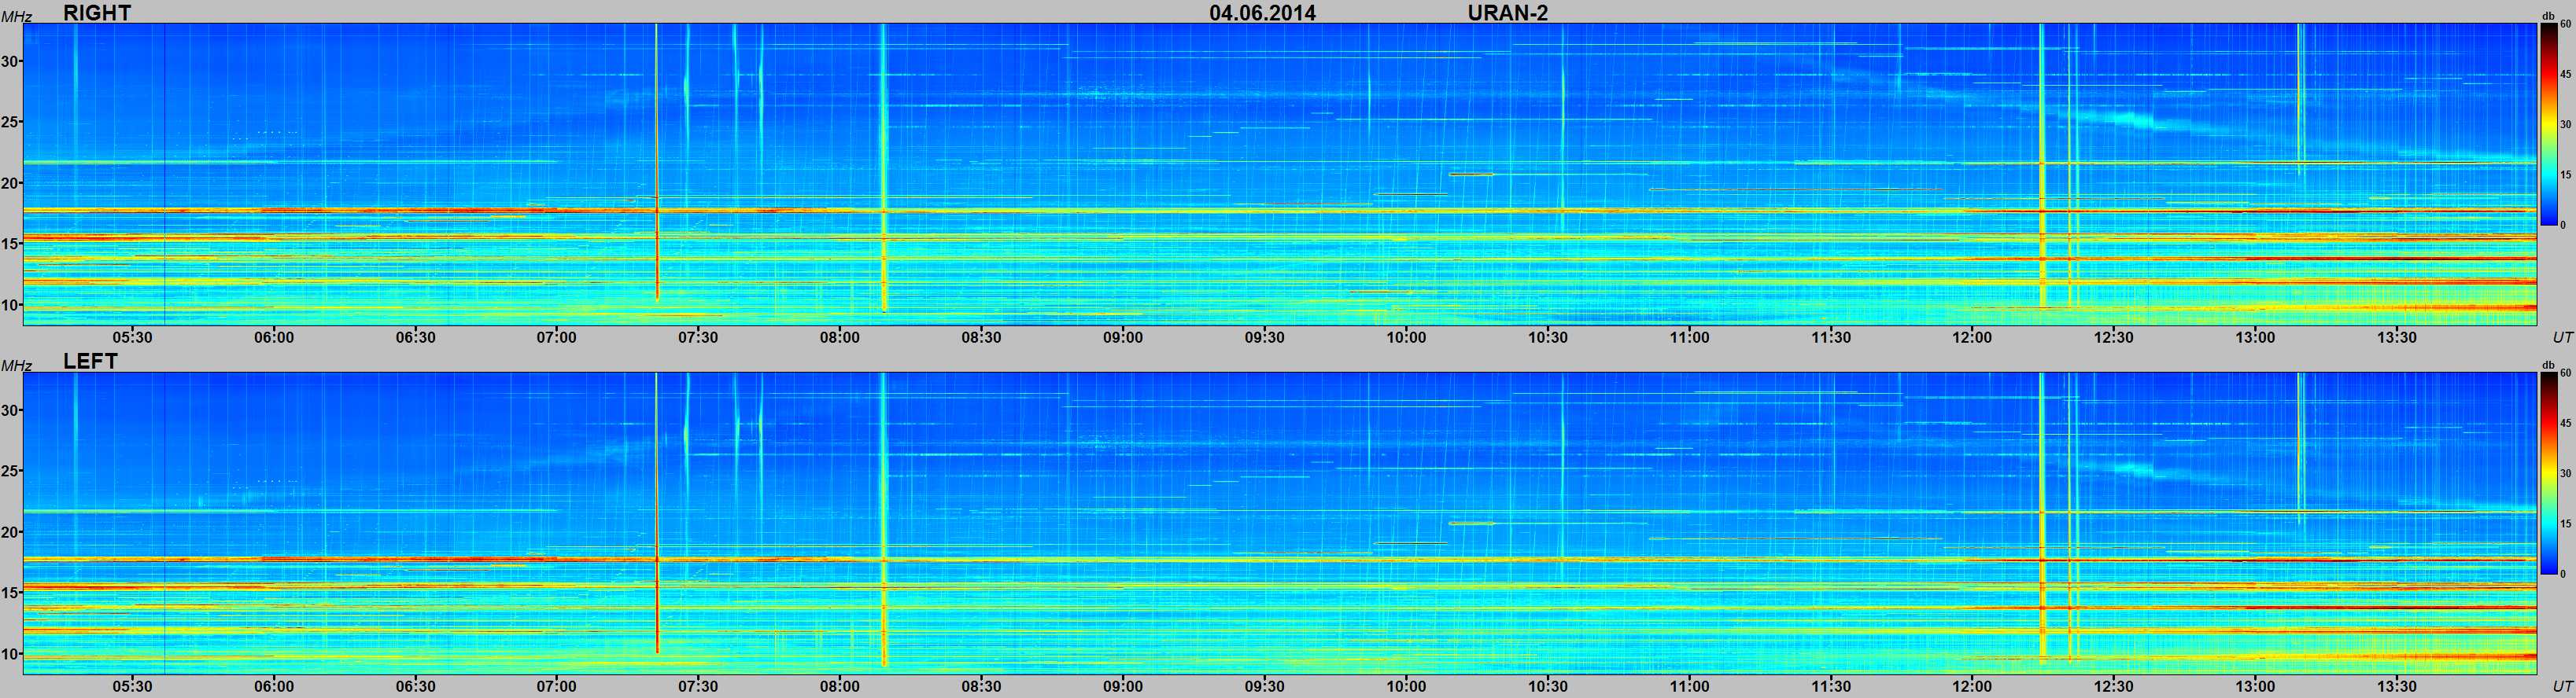The image size is (2576, 698).
Task: Select the date label 04.06.2014
Action: (1262, 12)
